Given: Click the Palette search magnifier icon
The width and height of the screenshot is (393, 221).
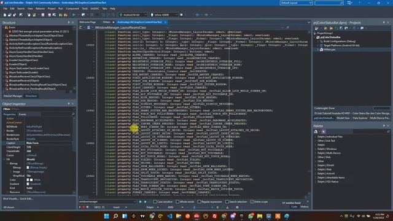Looking at the screenshot, I should point(388,131).
